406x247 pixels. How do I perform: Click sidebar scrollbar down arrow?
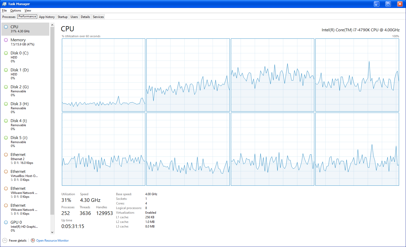(x=52, y=232)
